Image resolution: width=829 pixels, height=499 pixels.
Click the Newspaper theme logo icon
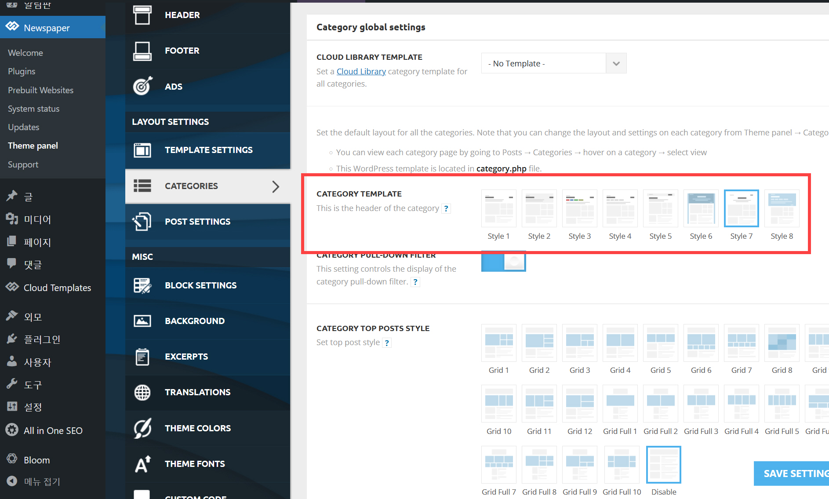point(12,26)
